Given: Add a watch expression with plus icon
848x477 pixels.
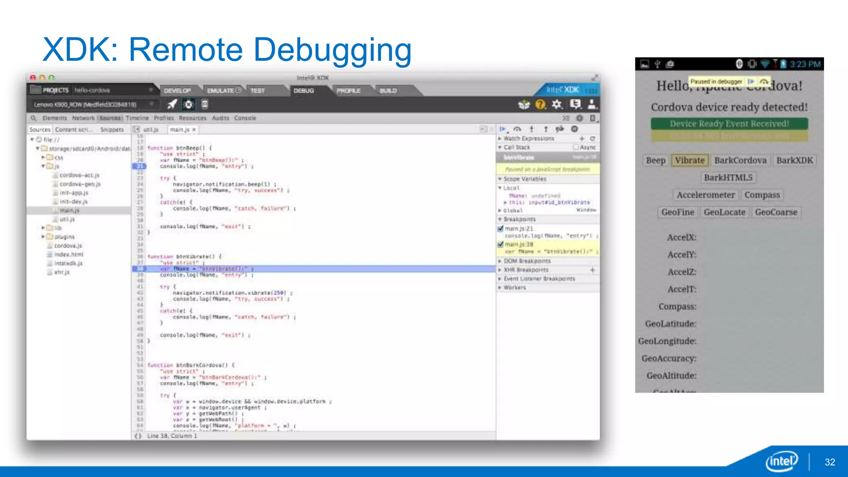Looking at the screenshot, I should (x=582, y=138).
